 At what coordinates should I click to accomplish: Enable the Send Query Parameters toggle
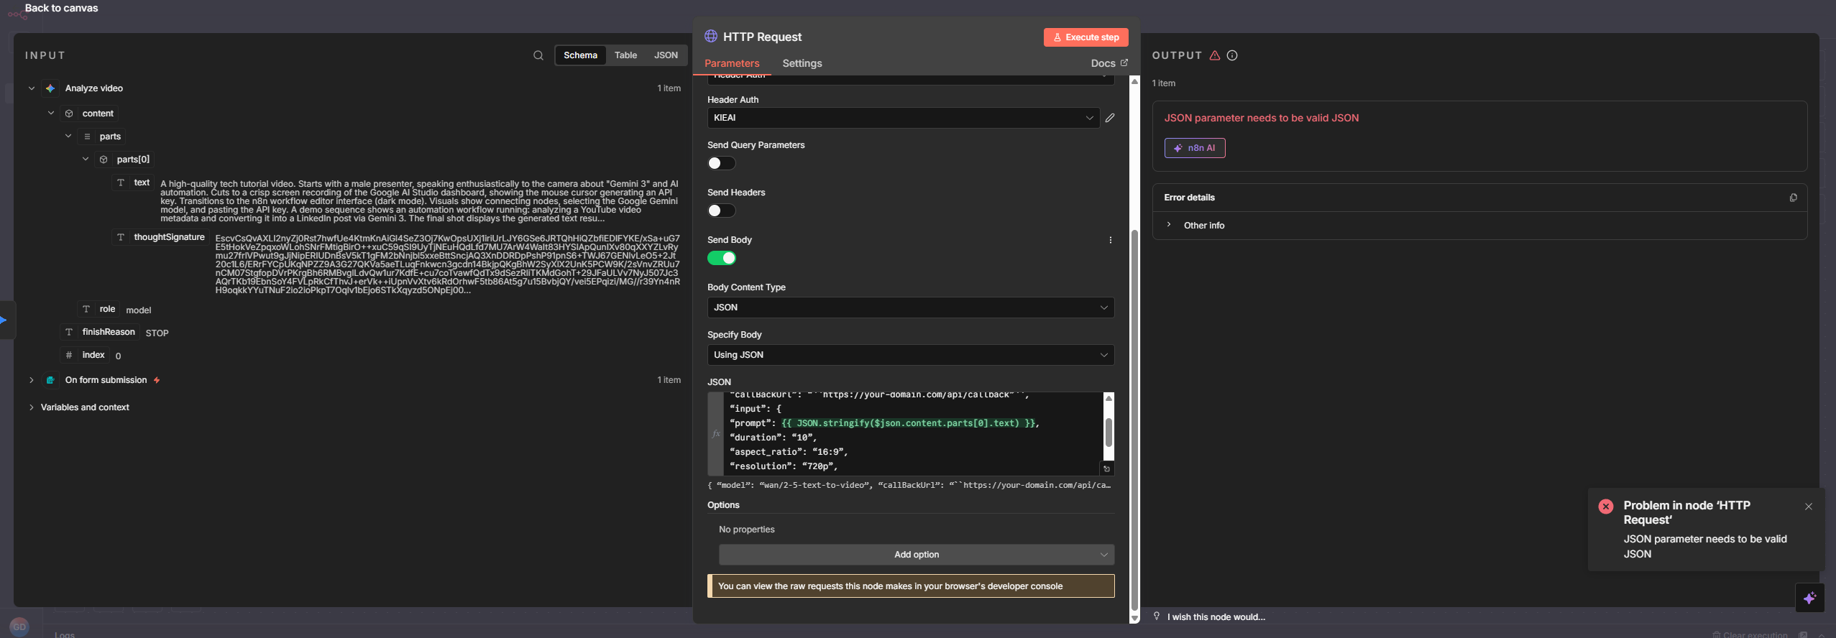tap(721, 163)
